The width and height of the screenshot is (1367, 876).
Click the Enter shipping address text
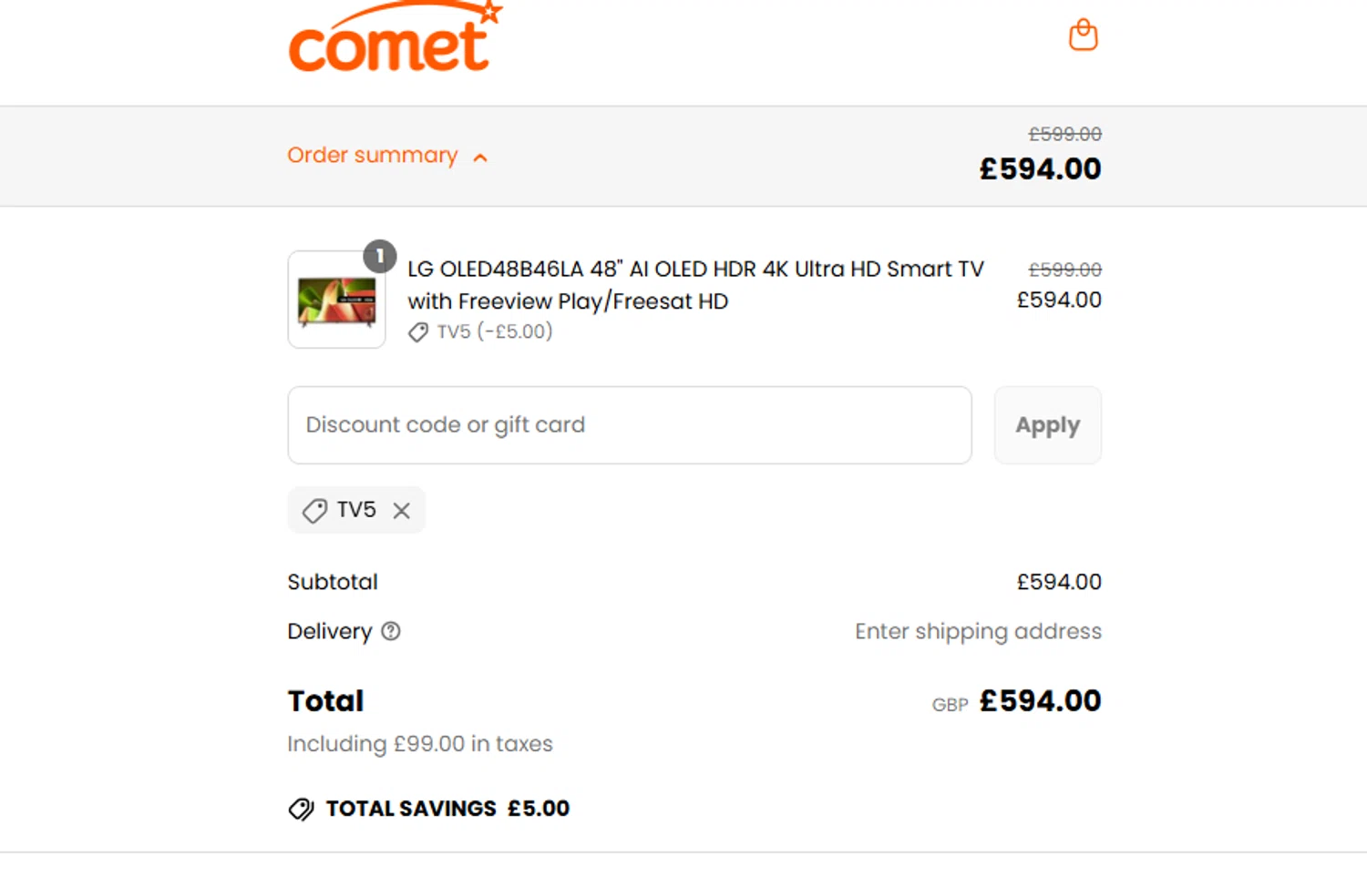[x=977, y=631]
